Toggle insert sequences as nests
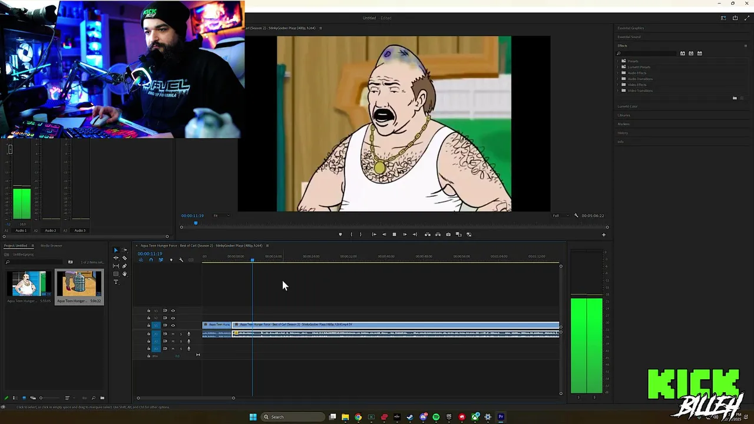Viewport: 754px width, 424px height. pyautogui.click(x=141, y=260)
